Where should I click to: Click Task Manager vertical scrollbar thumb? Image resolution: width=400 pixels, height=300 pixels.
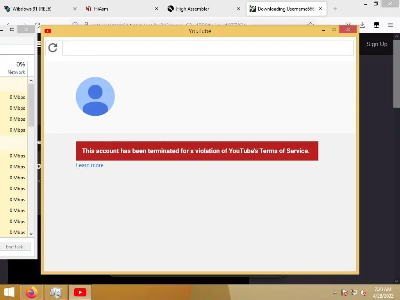(31, 105)
